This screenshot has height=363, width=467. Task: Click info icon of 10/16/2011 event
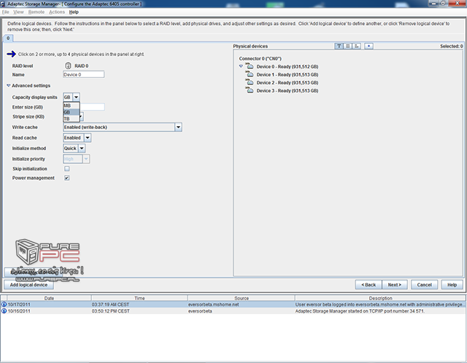pos(4,311)
